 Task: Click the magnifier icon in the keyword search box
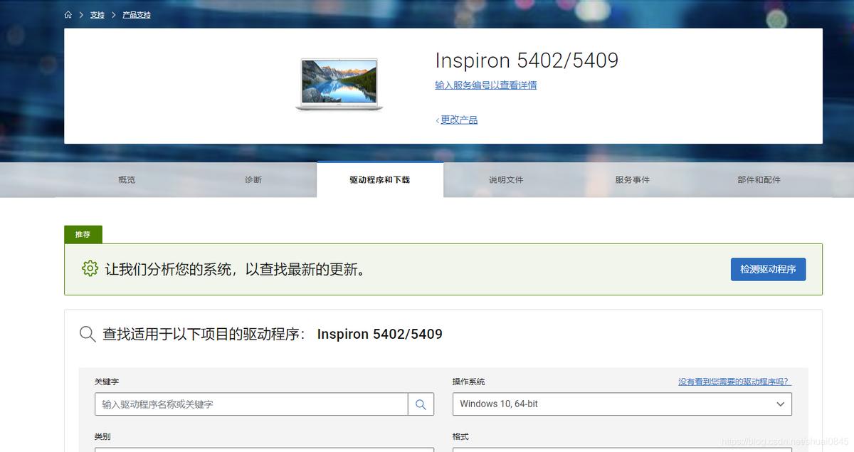[x=421, y=404]
